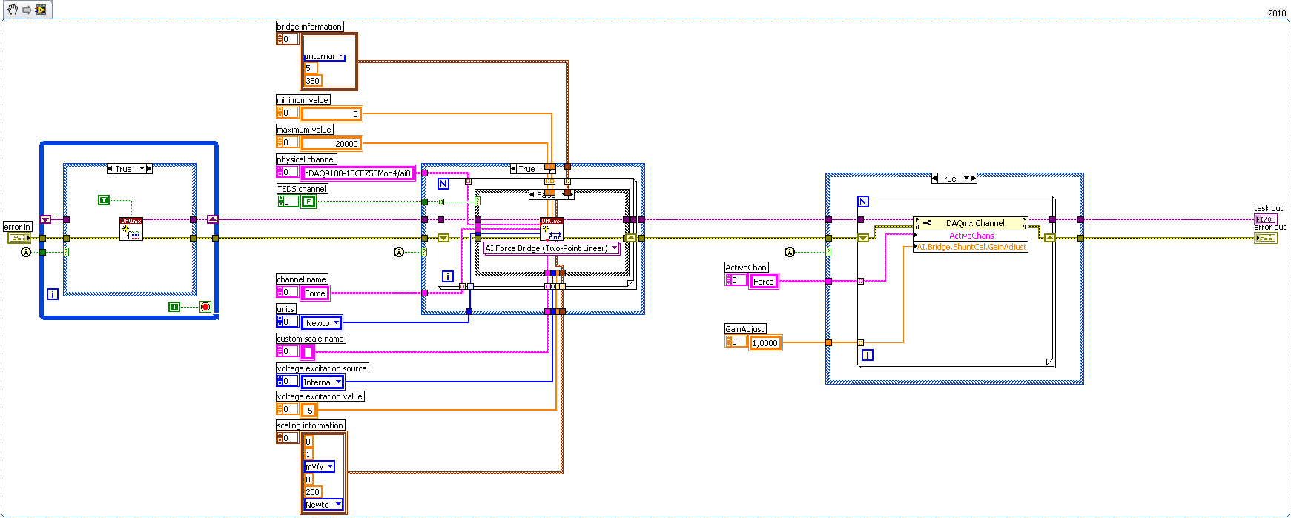Viewport: 1291px width, 518px height.
Task: Click the ActiveChans property of DAQmx Channel node
Action: click(x=971, y=236)
